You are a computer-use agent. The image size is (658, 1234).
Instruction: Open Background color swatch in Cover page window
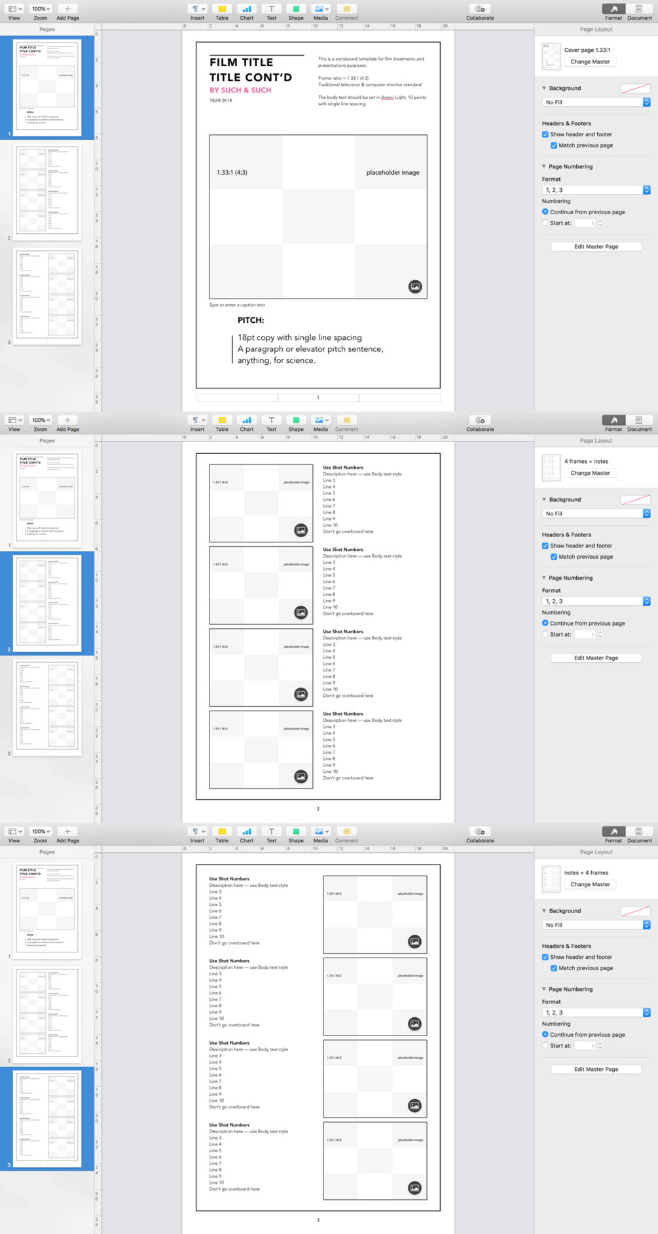(x=635, y=88)
